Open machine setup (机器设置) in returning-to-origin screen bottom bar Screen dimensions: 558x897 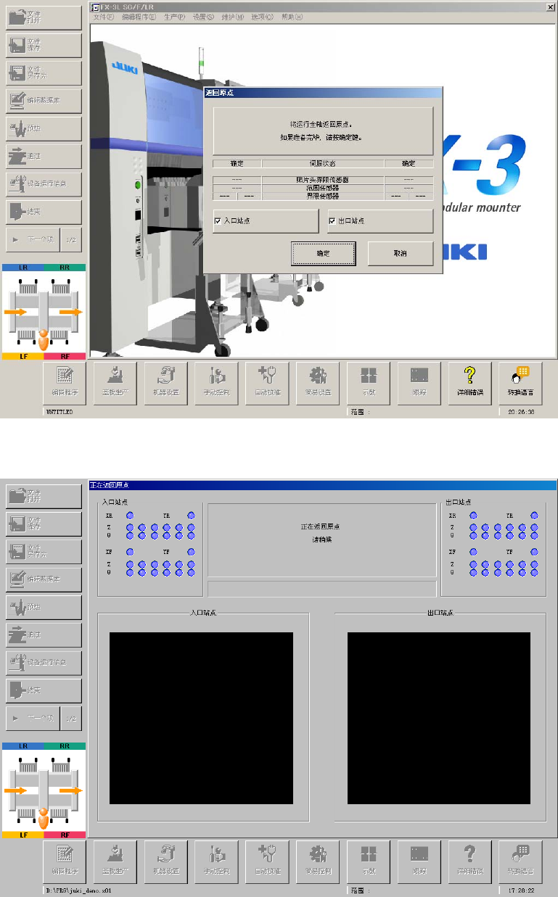click(x=165, y=861)
